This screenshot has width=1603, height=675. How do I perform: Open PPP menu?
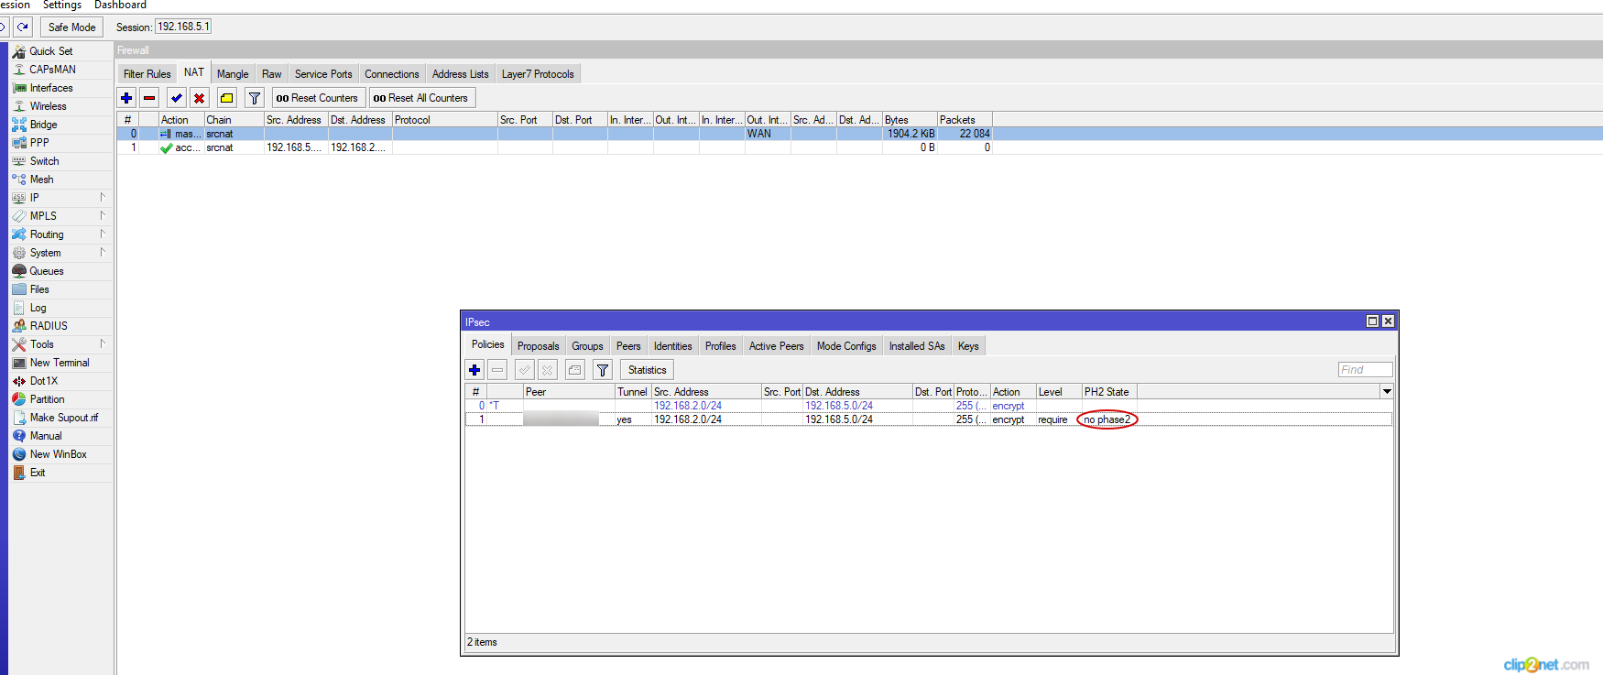pos(39,143)
